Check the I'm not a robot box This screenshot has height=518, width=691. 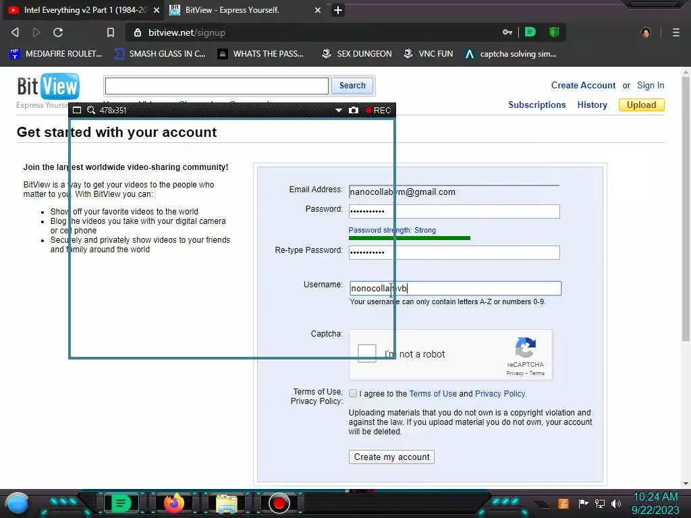366,353
